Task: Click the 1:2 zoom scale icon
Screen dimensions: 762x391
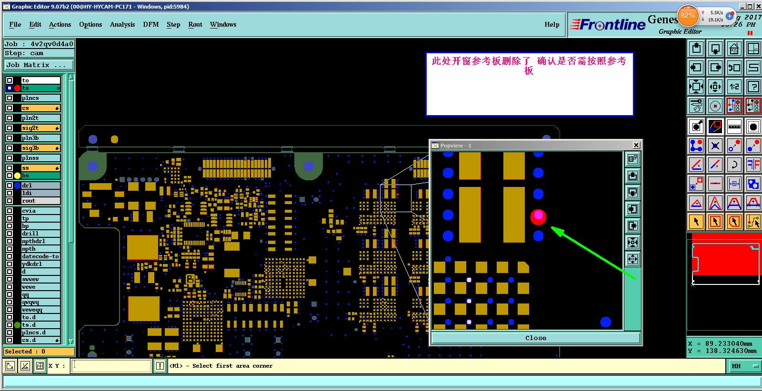Action: pyautogui.click(x=734, y=87)
